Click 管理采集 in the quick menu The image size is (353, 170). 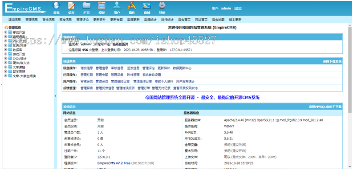(x=117, y=75)
